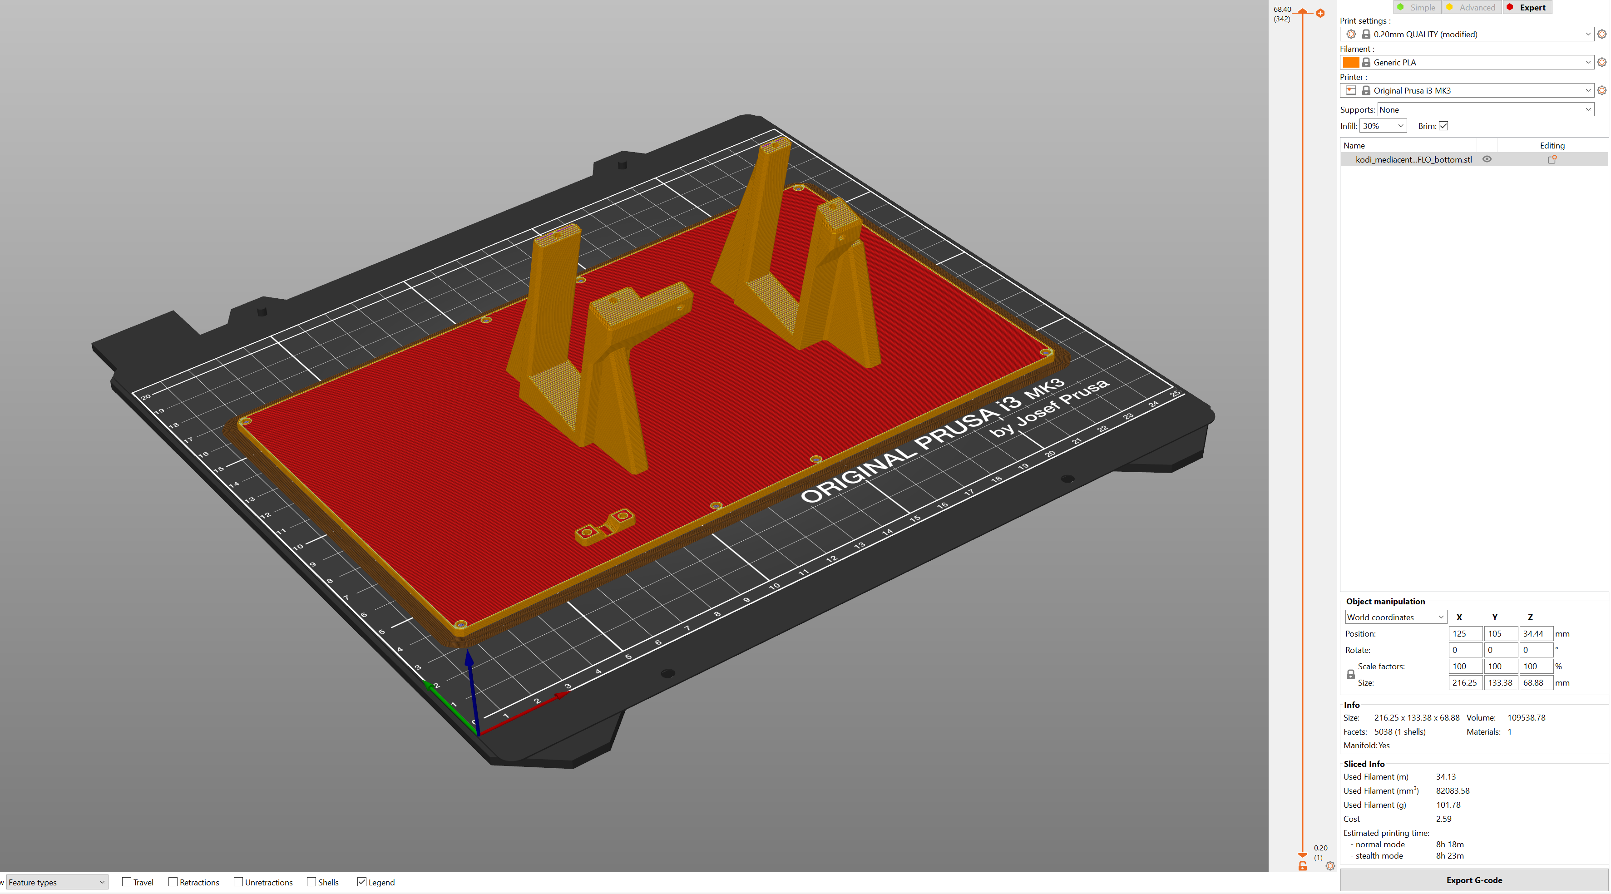Open the Infill percentage dropdown
Viewport: 1611px width, 894px height.
point(1383,126)
